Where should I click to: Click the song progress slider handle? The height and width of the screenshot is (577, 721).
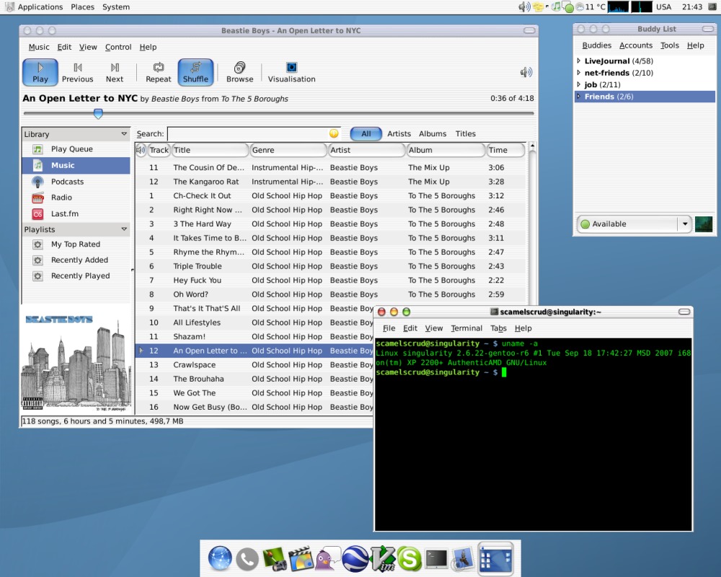click(x=98, y=113)
